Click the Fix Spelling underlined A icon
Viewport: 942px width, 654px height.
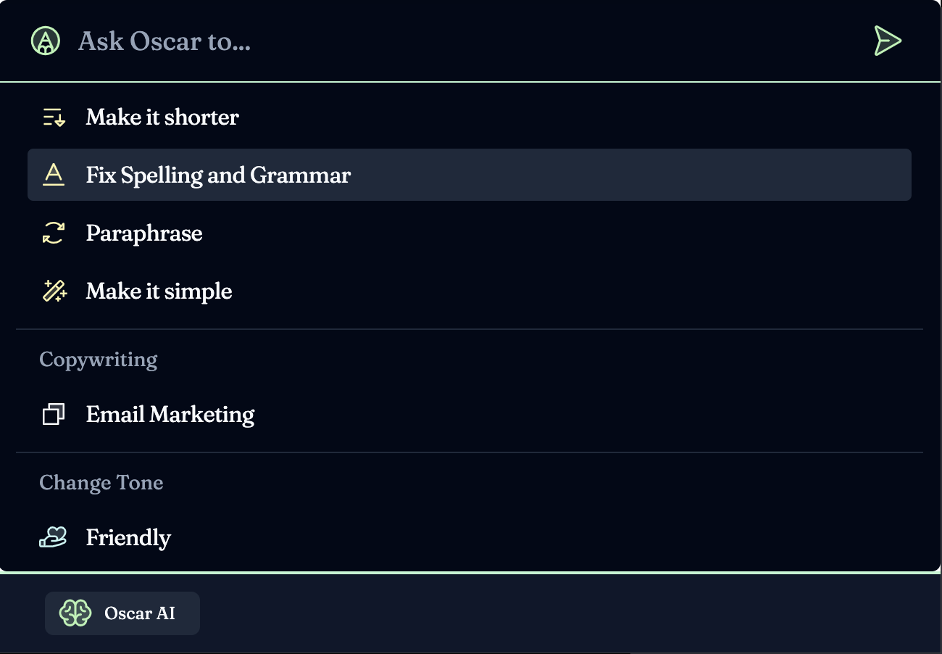tap(54, 175)
